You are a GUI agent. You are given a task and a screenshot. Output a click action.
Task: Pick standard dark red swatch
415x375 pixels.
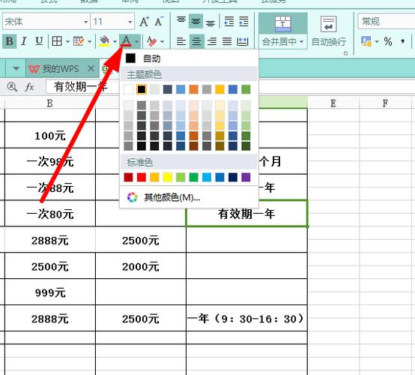[128, 177]
